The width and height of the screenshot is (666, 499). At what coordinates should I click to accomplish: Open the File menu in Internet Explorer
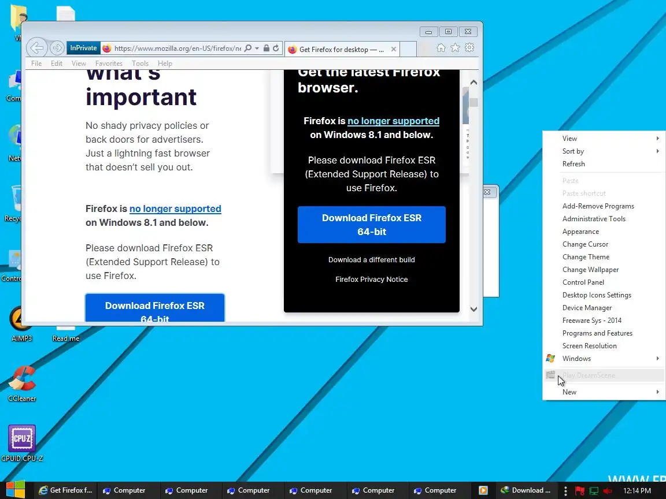[36, 63]
